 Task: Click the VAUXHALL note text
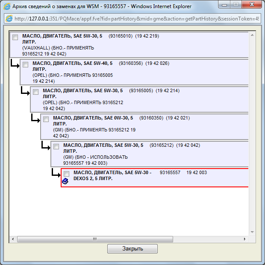pos(58,51)
